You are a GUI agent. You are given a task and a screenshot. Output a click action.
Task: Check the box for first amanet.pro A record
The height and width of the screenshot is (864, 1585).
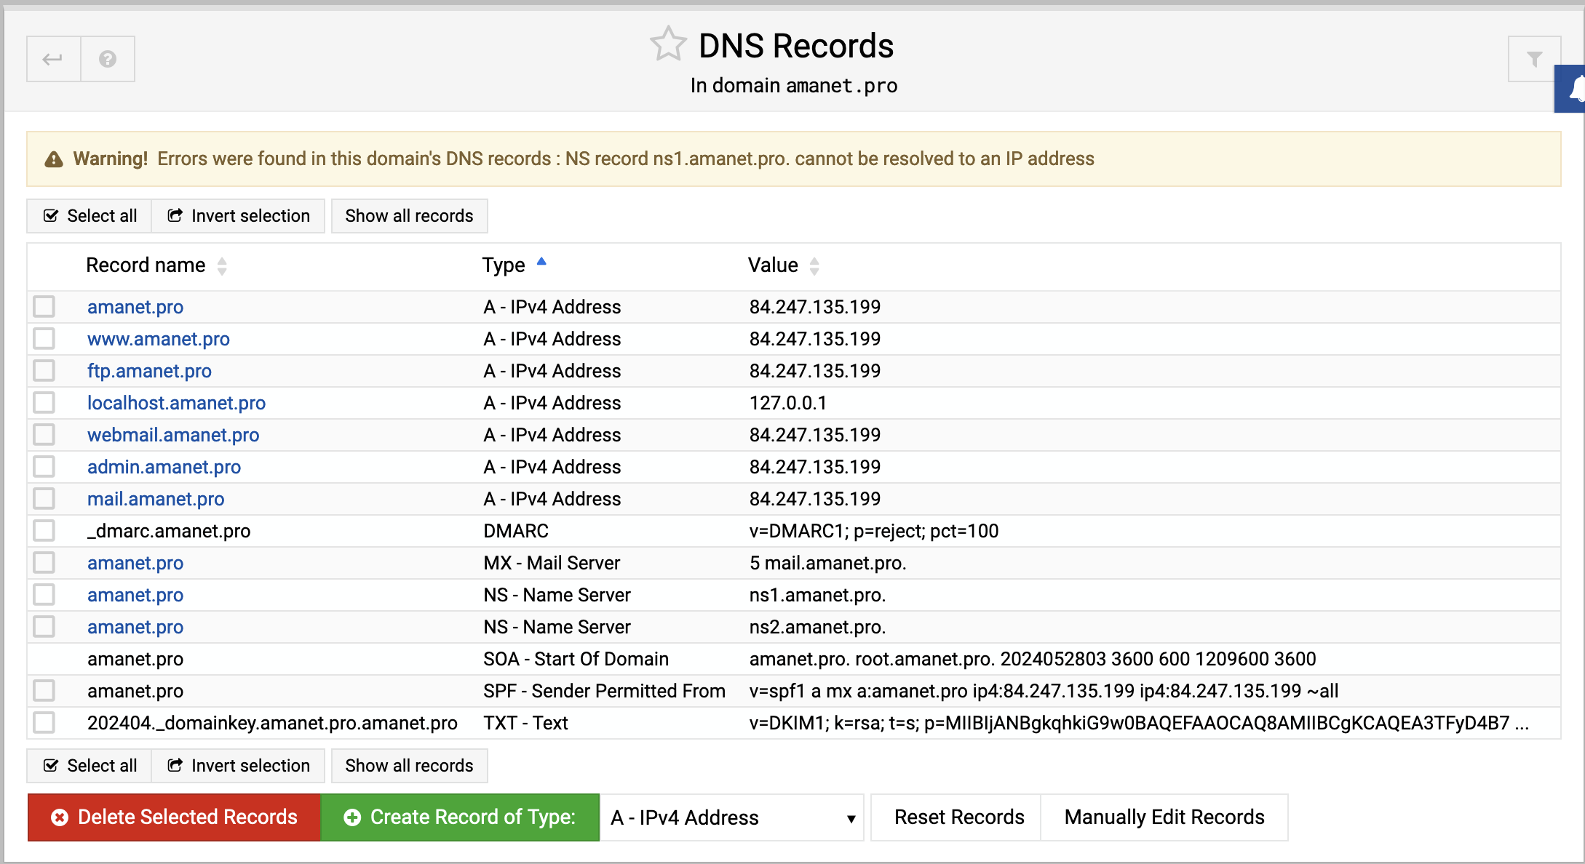click(x=44, y=307)
